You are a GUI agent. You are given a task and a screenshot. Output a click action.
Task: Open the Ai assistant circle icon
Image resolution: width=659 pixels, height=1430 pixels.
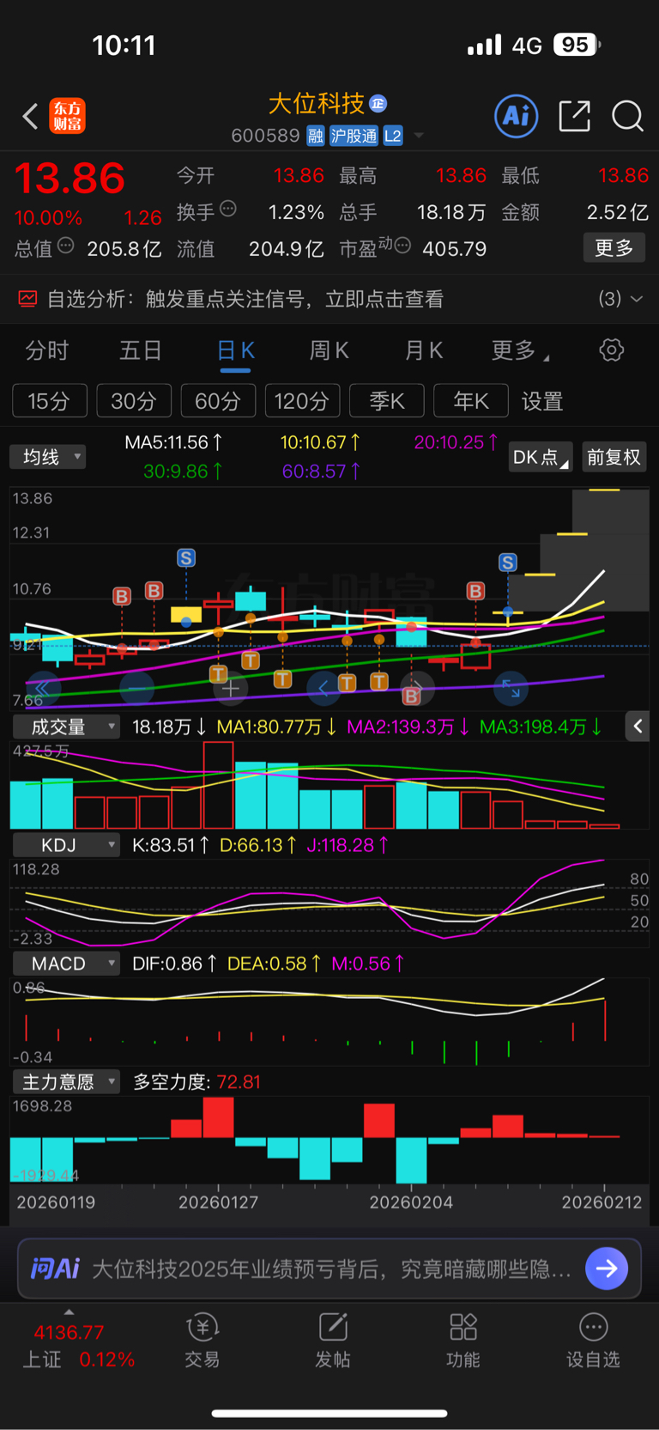point(517,116)
